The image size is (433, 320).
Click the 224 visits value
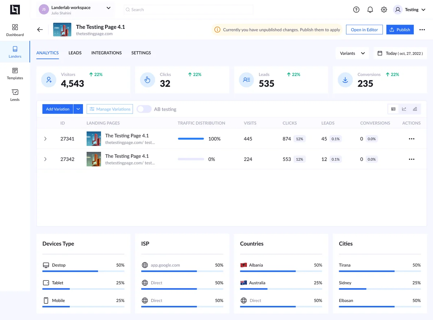pos(248,159)
